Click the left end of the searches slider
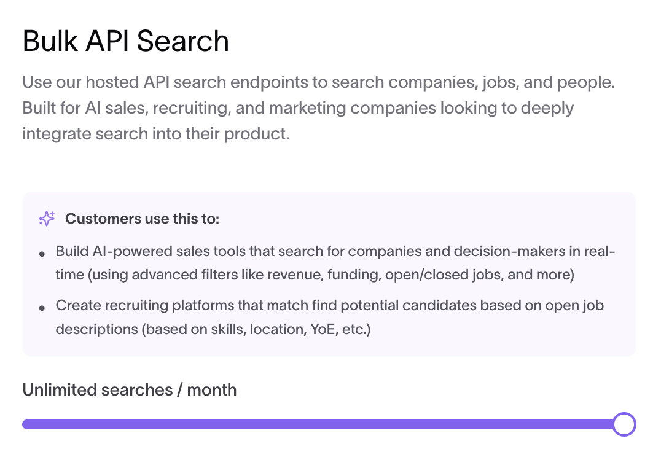 pos(26,424)
